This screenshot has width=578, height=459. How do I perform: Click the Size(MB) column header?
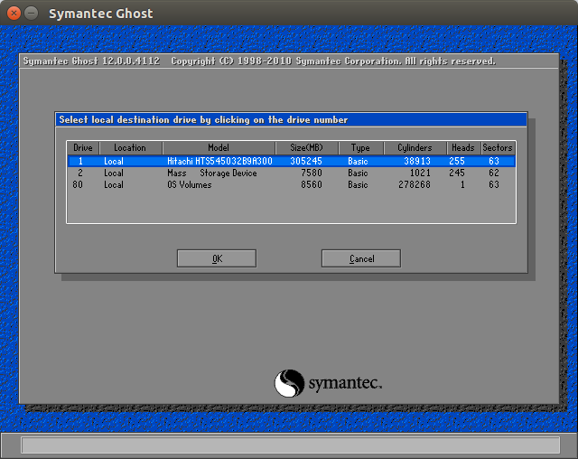(307, 148)
